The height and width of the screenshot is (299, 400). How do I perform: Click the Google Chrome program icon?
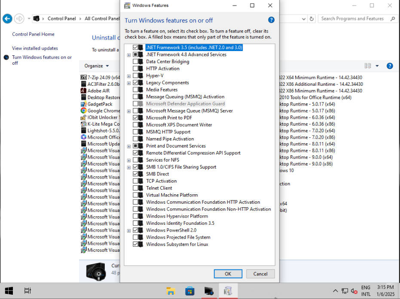tap(83, 111)
